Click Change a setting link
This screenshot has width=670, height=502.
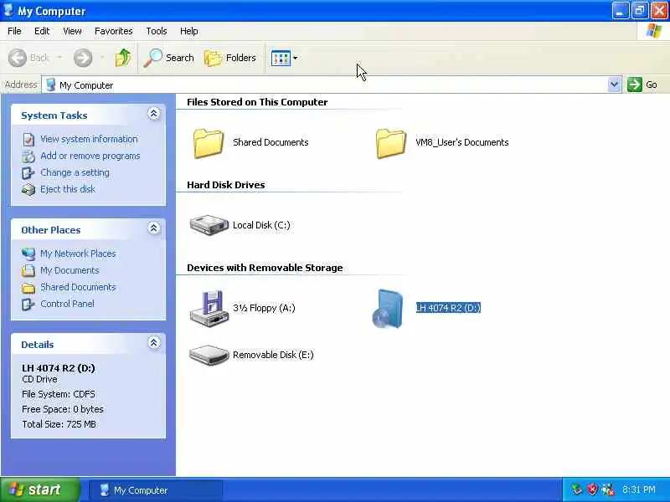point(75,172)
